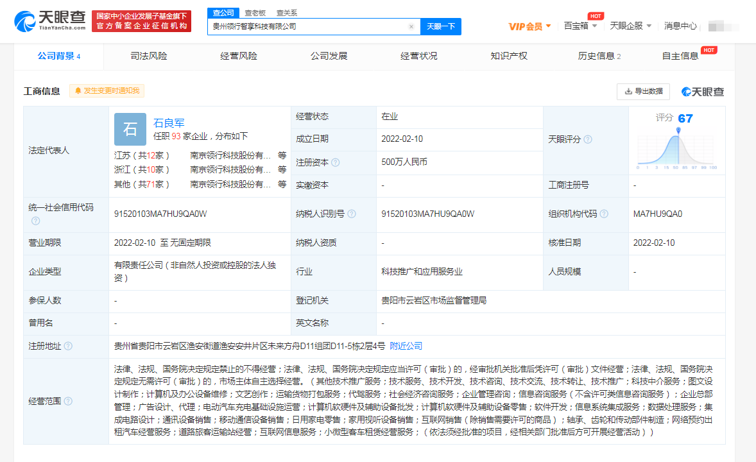Screen dimensions: 756x462
Task: Expand the 天眼企服 dropdown menu
Action: click(x=631, y=26)
